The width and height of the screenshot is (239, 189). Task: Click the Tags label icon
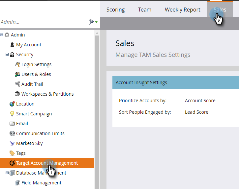coord(12,153)
